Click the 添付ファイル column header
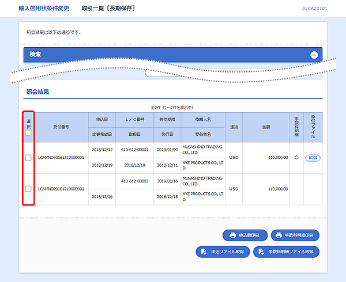346x282 pixels. [313, 127]
